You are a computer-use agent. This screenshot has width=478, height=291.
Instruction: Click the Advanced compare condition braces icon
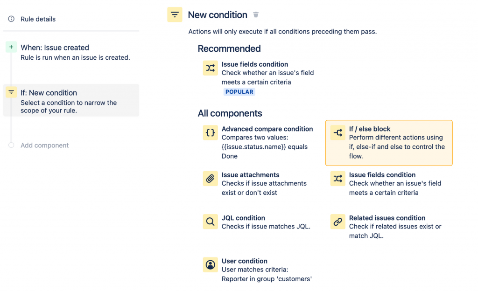coord(211,133)
